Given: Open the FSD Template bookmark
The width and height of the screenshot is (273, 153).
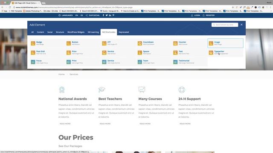Looking at the screenshot, I should point(15,11).
